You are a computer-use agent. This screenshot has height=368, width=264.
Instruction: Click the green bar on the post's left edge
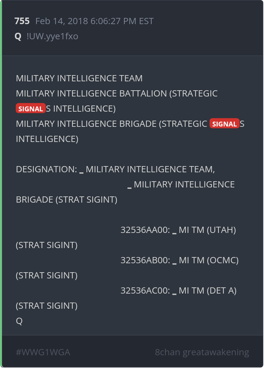[x=1, y=184]
